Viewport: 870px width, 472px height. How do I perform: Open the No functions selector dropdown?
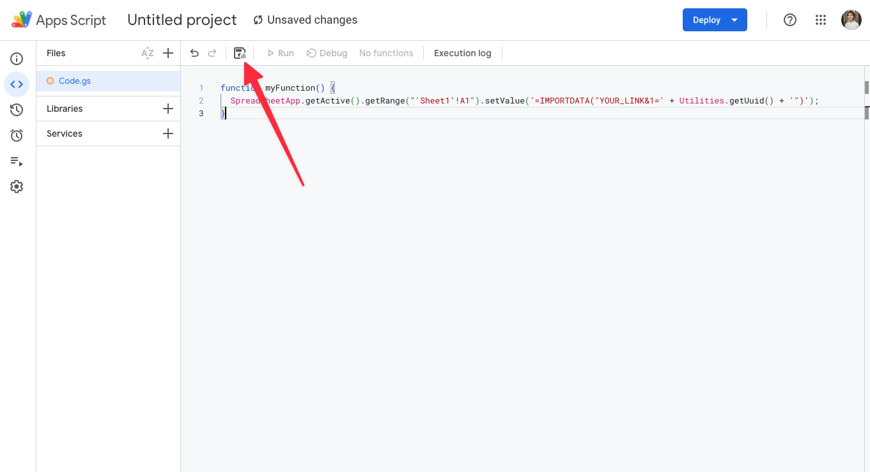[386, 53]
